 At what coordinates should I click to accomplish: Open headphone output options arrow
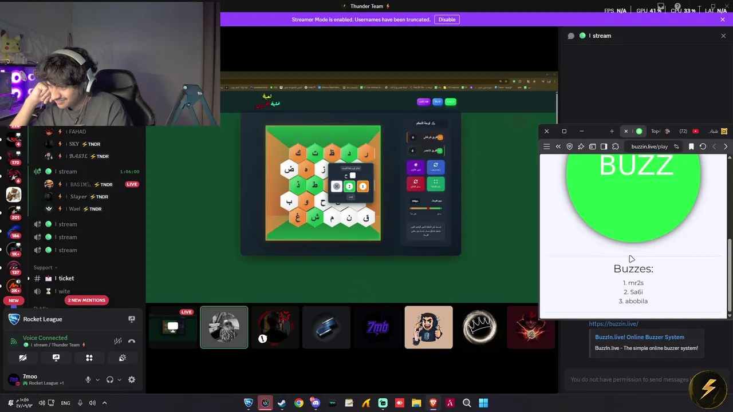[119, 379]
